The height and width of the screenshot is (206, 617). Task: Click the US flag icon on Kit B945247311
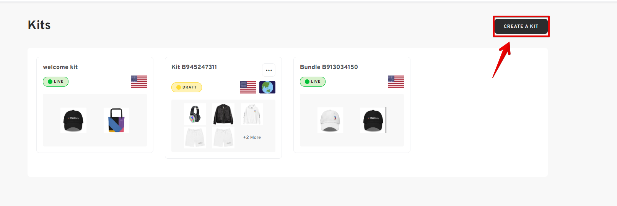pos(248,87)
